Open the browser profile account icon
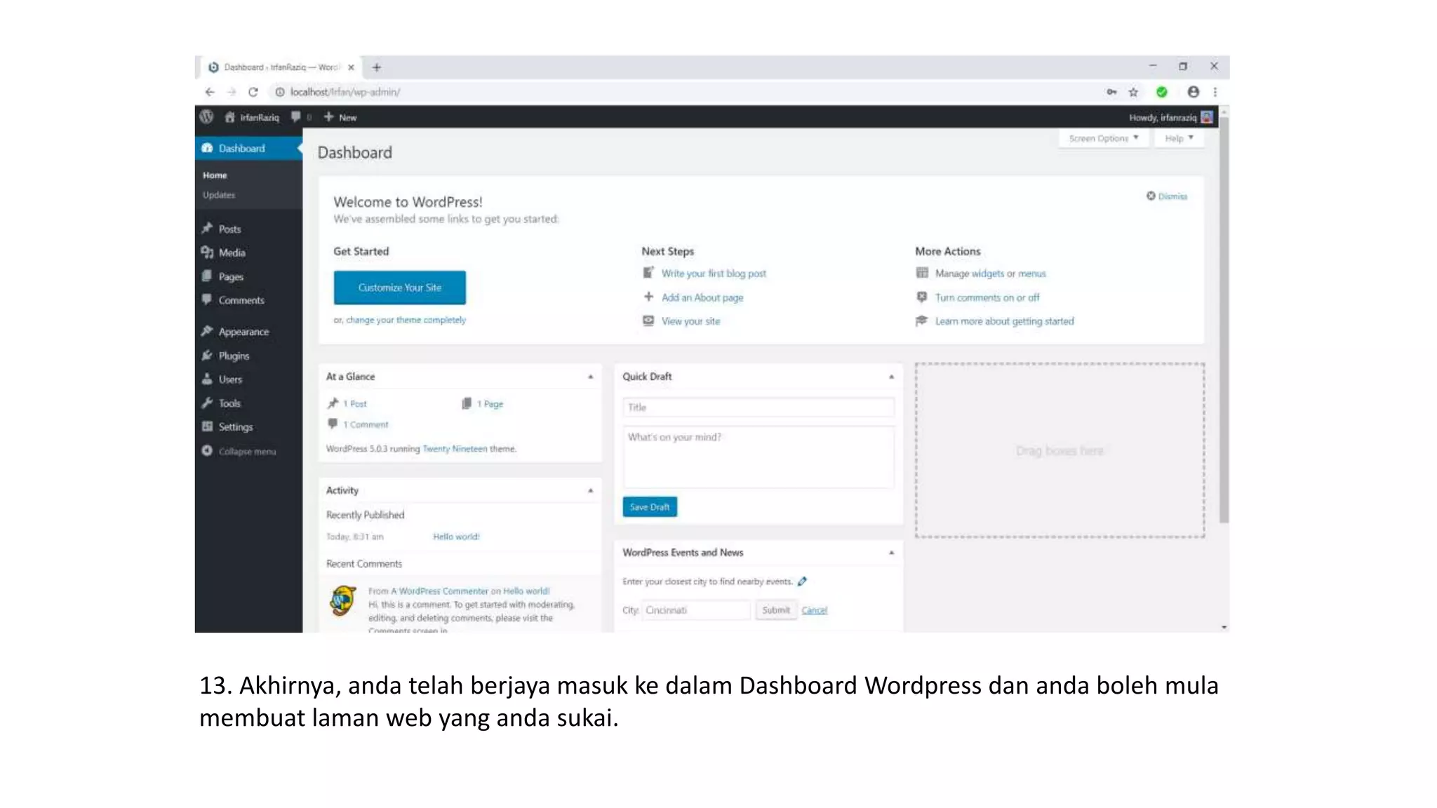1437x808 pixels. (1193, 92)
